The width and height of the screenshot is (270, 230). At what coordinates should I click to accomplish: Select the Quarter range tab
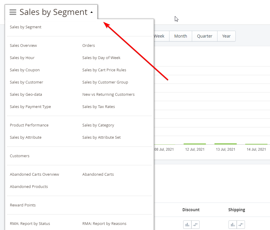pyautogui.click(x=205, y=36)
